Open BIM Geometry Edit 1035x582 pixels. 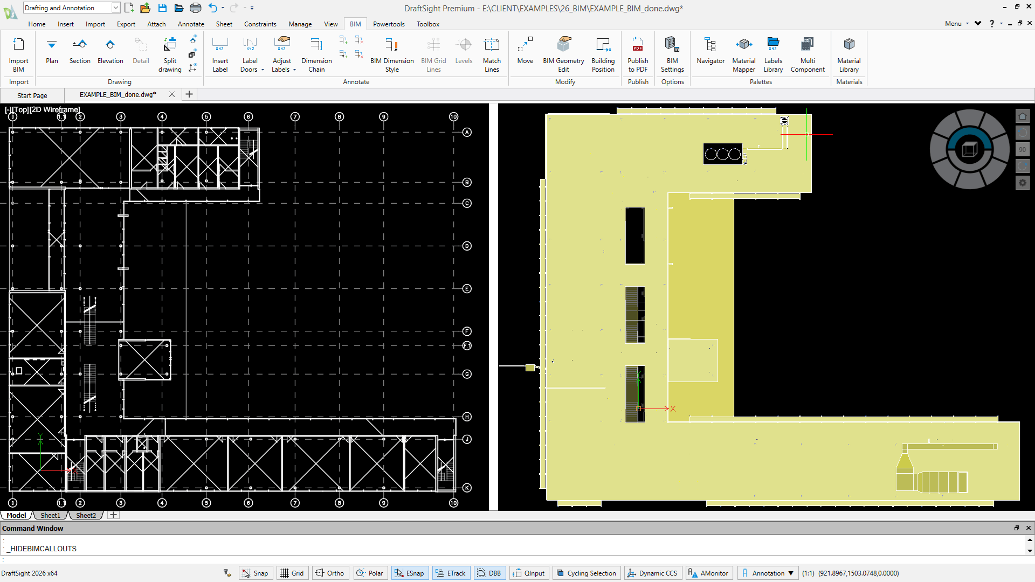pos(563,54)
